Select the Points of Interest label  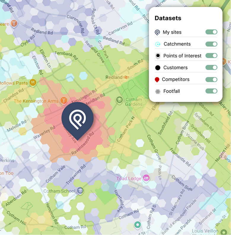coord(182,56)
